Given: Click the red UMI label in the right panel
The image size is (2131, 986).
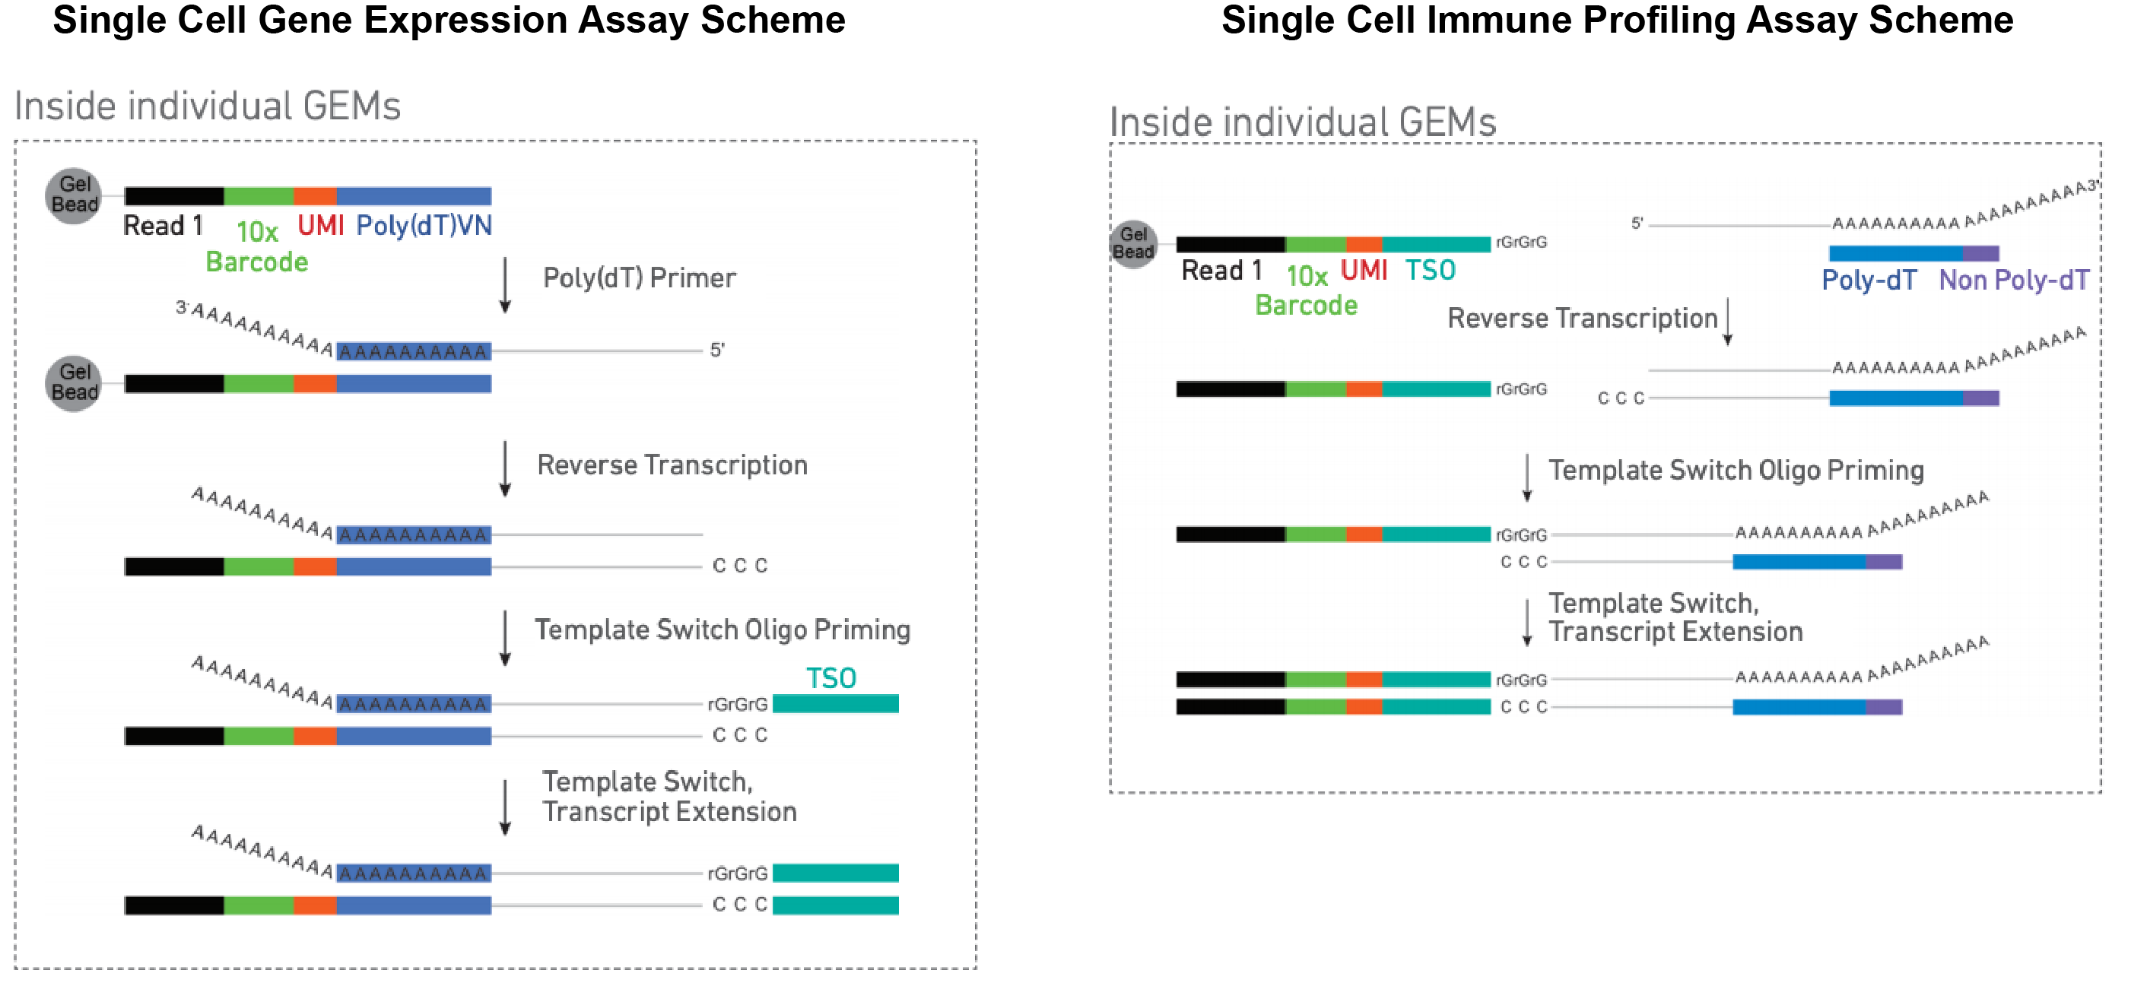Looking at the screenshot, I should click(1364, 270).
